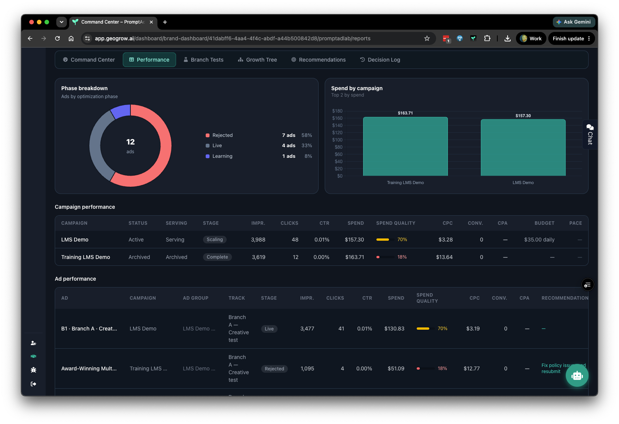Click Training LMS Demo campaign row name
This screenshot has height=424, width=619.
pos(86,257)
